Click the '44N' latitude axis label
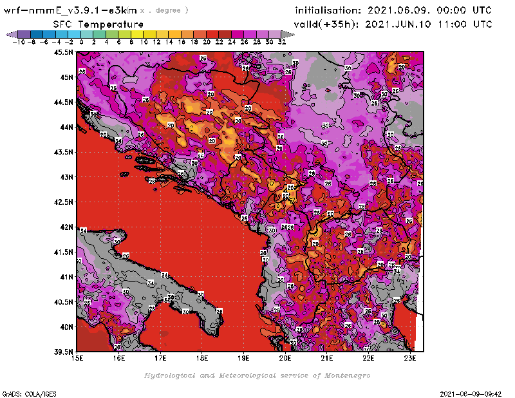This screenshot has height=398, width=515. click(66, 127)
